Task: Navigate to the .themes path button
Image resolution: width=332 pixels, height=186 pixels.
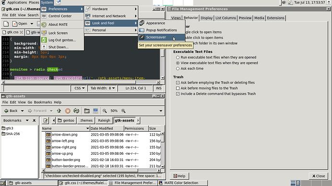Action: click(x=86, y=121)
